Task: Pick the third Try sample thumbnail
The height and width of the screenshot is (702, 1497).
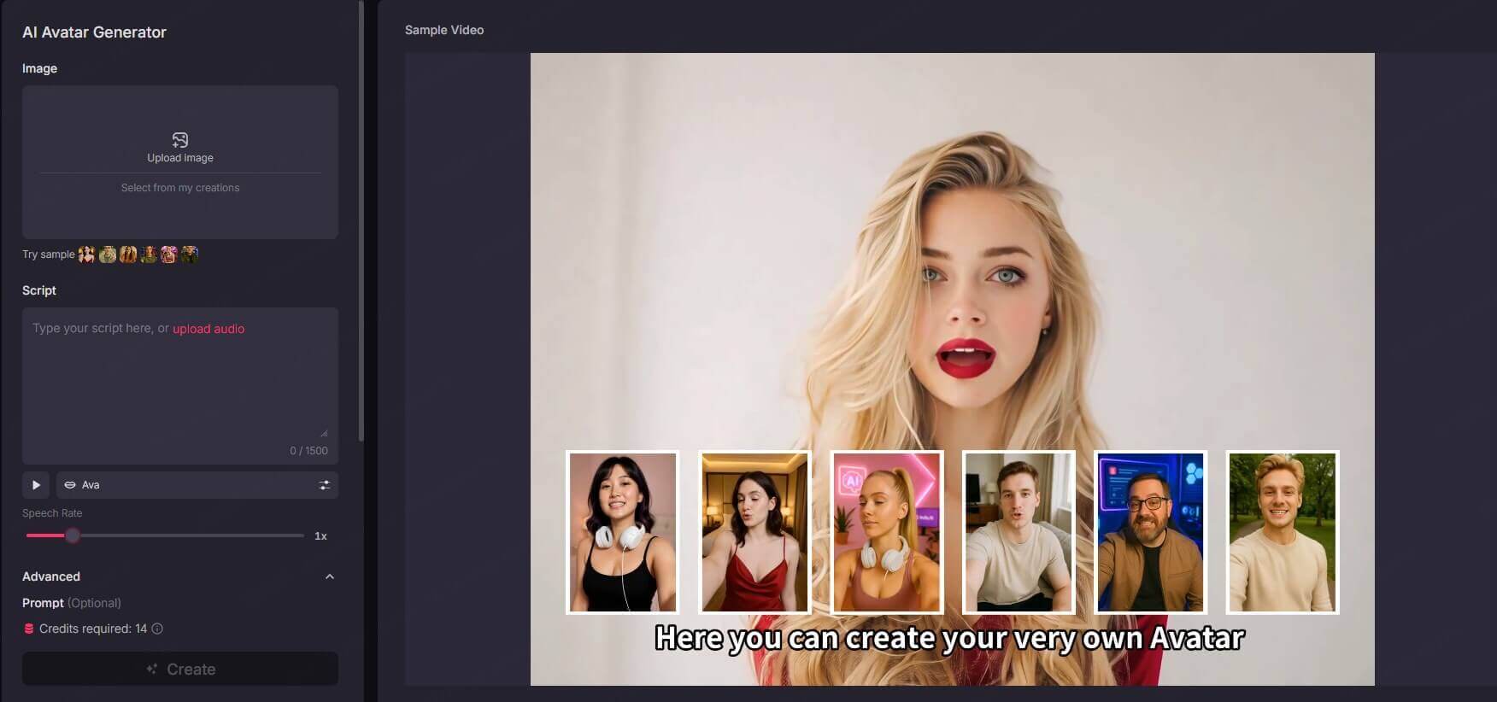Action: 128,254
